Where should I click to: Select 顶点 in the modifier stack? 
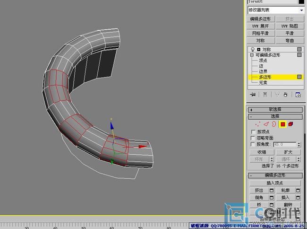coord(263,61)
